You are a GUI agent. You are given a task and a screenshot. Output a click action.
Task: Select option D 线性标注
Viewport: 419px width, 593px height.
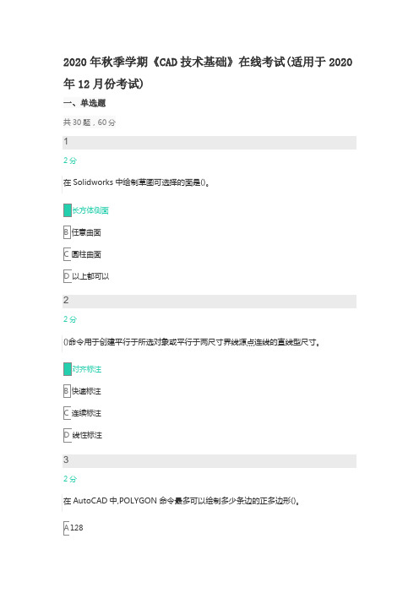83,435
